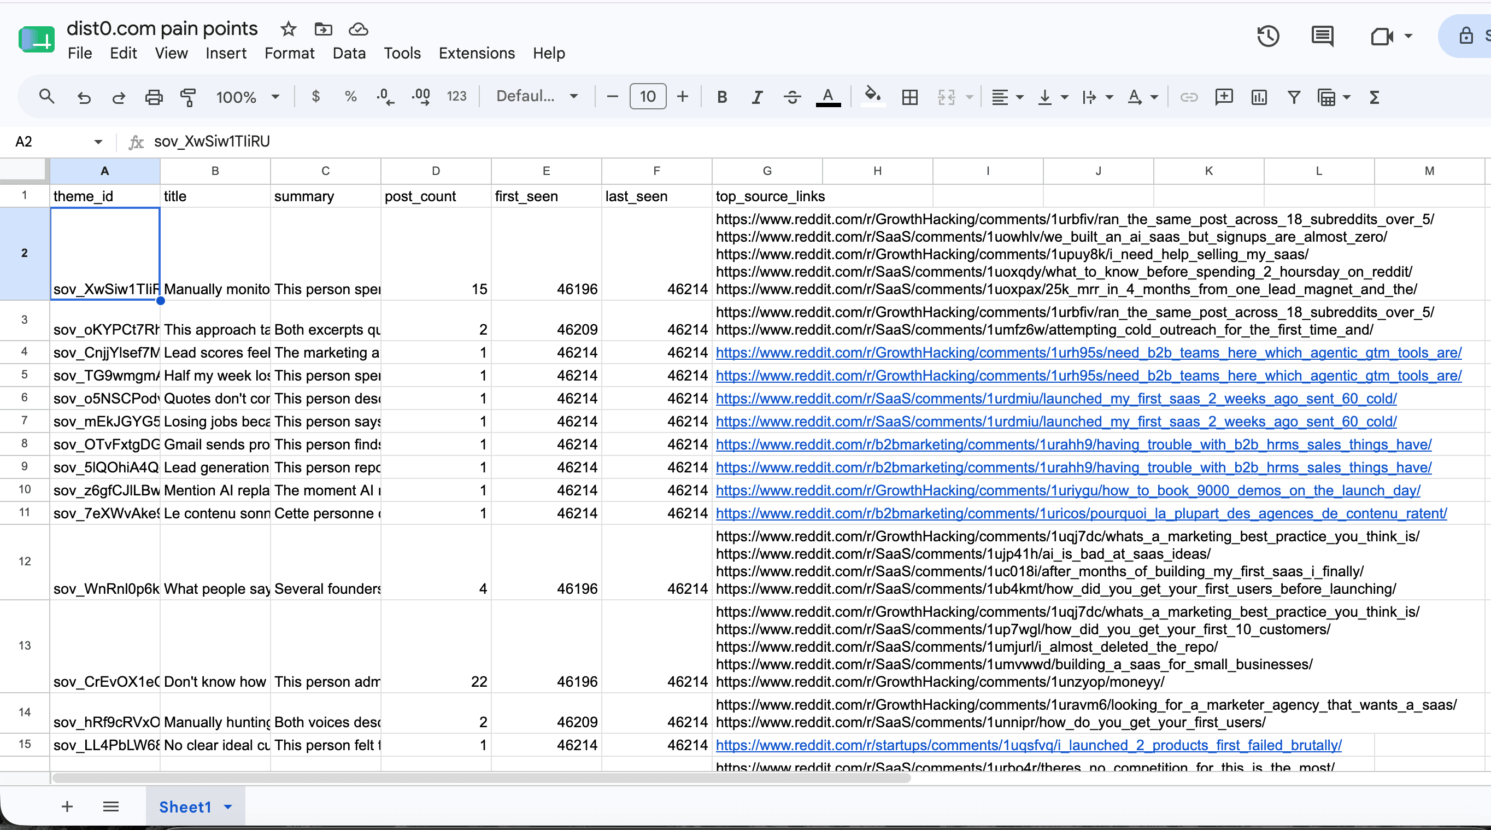
Task: Open more number formats 123
Action: click(x=456, y=96)
